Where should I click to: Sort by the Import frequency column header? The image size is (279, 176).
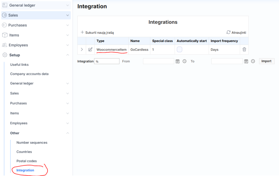(x=224, y=41)
